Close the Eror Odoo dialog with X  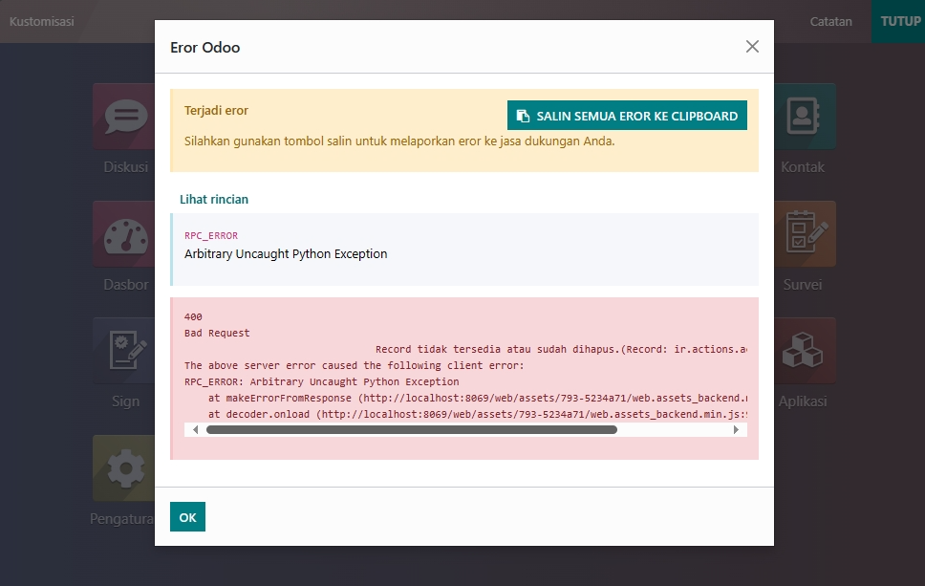(751, 47)
